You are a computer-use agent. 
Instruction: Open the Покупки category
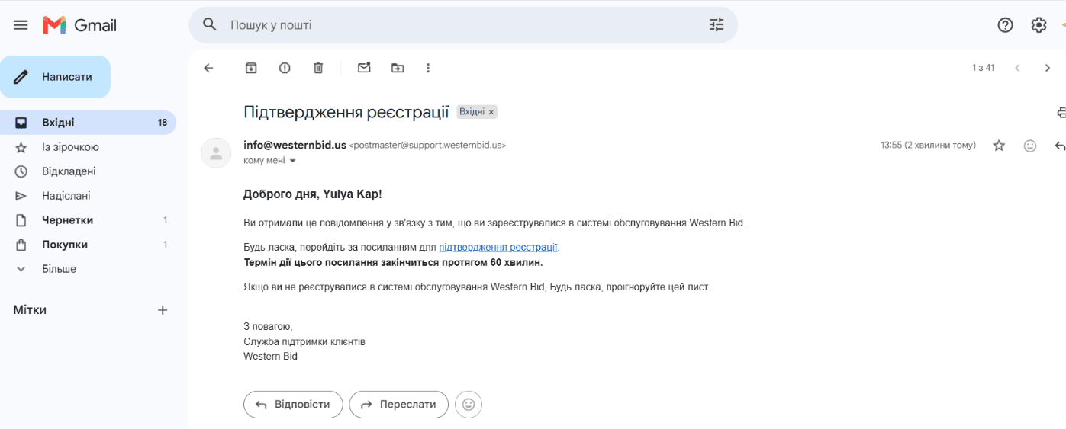[x=88, y=245]
